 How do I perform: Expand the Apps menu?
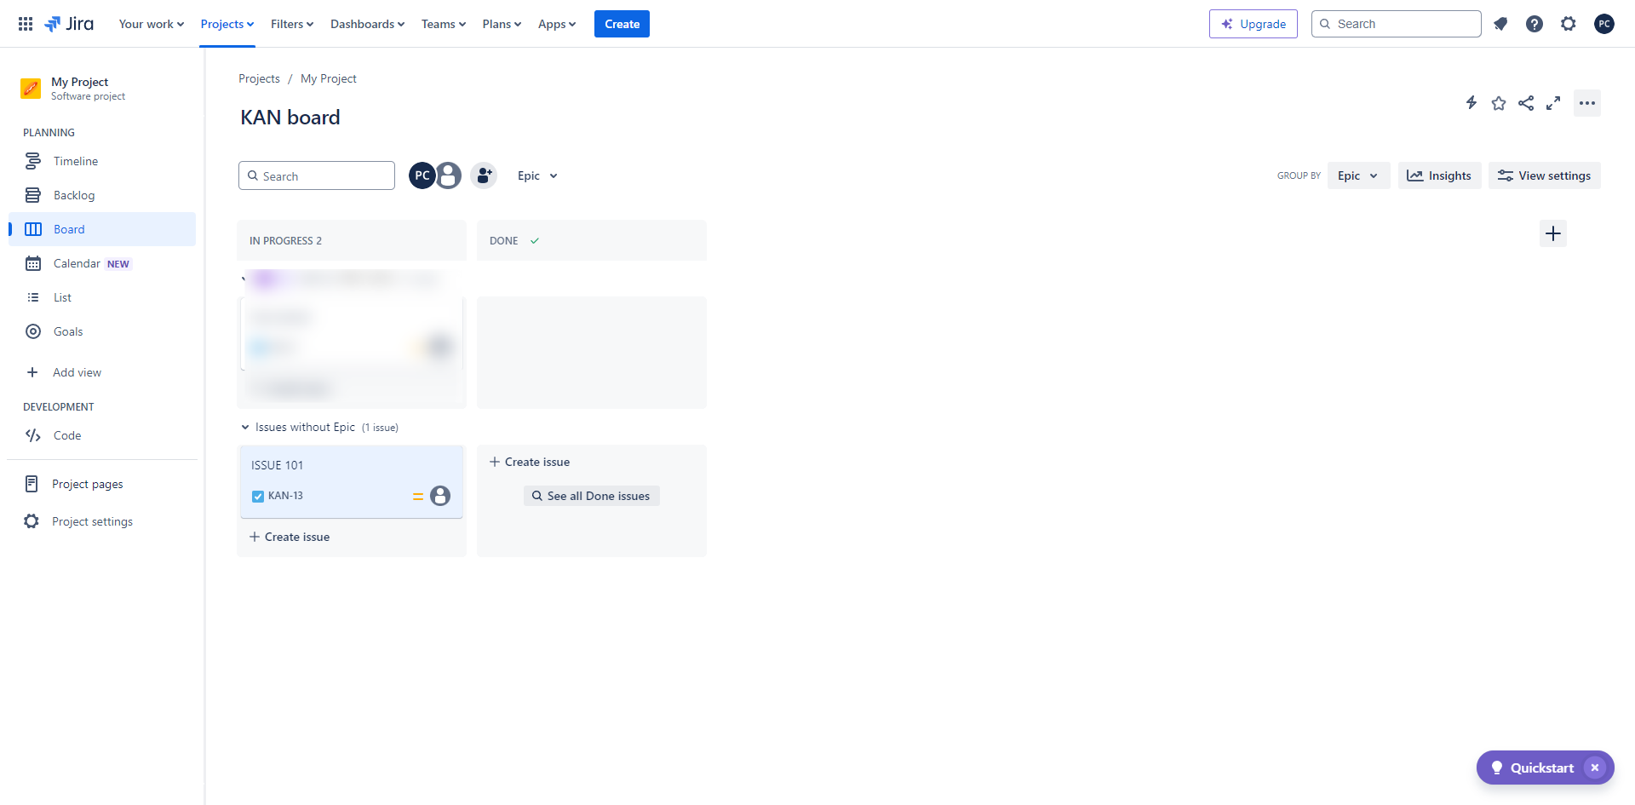click(557, 24)
